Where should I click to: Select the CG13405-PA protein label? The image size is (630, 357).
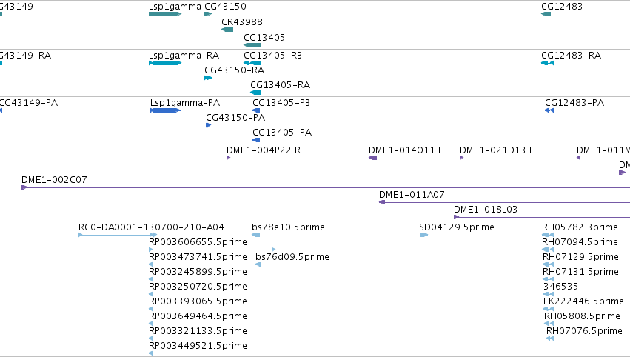(x=282, y=133)
